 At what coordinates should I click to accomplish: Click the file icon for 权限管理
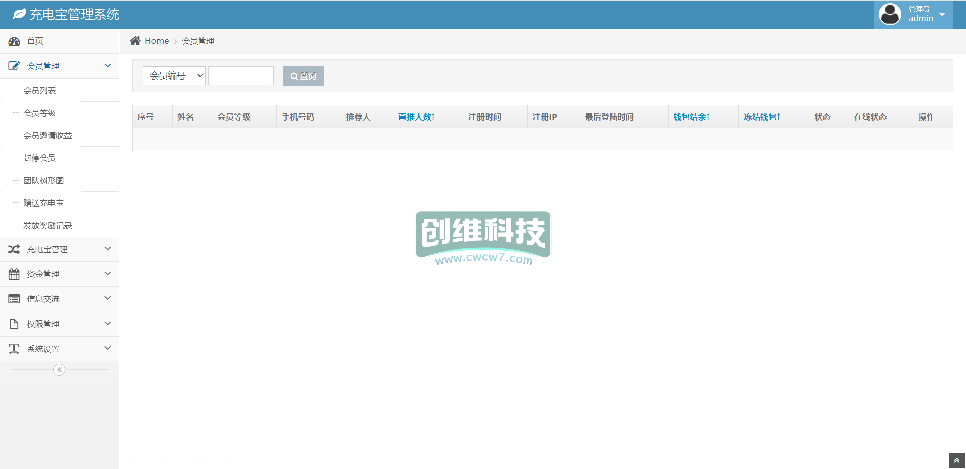[14, 324]
